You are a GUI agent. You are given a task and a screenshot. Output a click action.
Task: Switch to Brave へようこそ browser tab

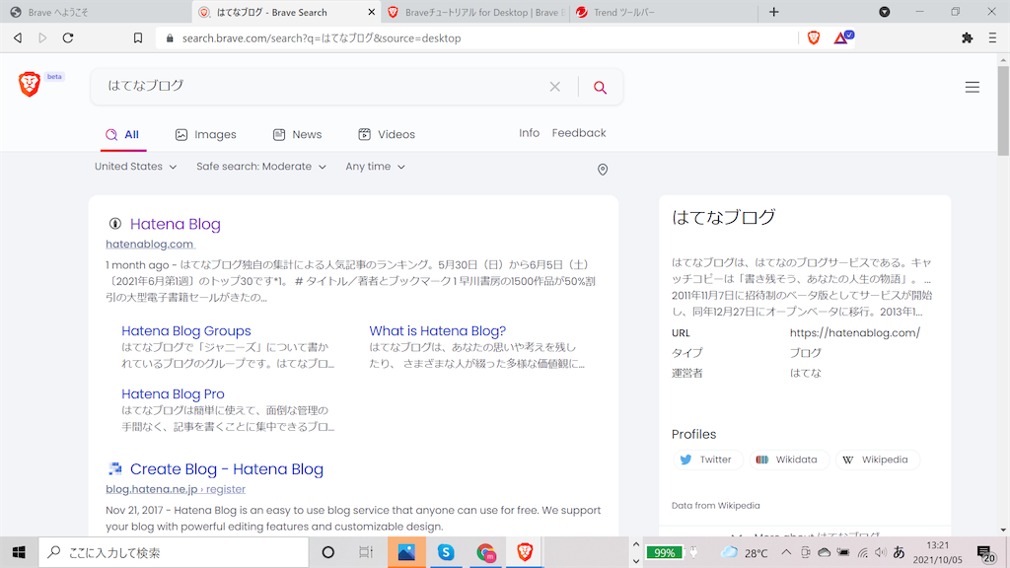pyautogui.click(x=97, y=12)
